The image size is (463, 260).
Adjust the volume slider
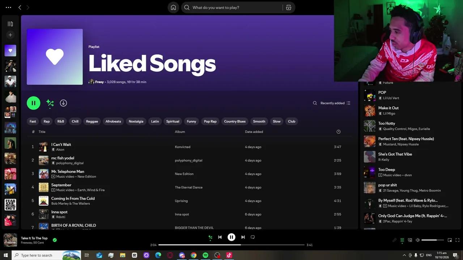tap(433, 240)
